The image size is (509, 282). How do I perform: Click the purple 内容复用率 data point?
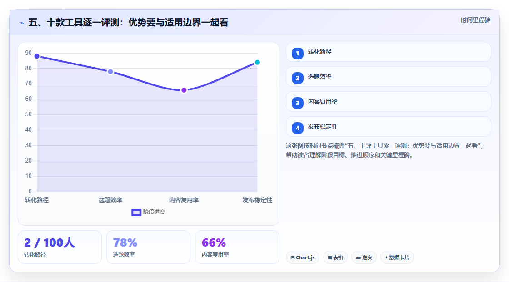(x=184, y=90)
